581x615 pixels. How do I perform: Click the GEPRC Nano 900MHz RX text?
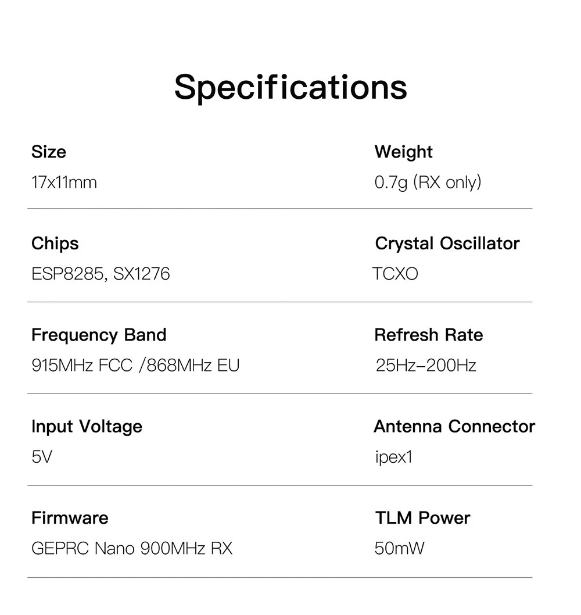[x=132, y=548]
